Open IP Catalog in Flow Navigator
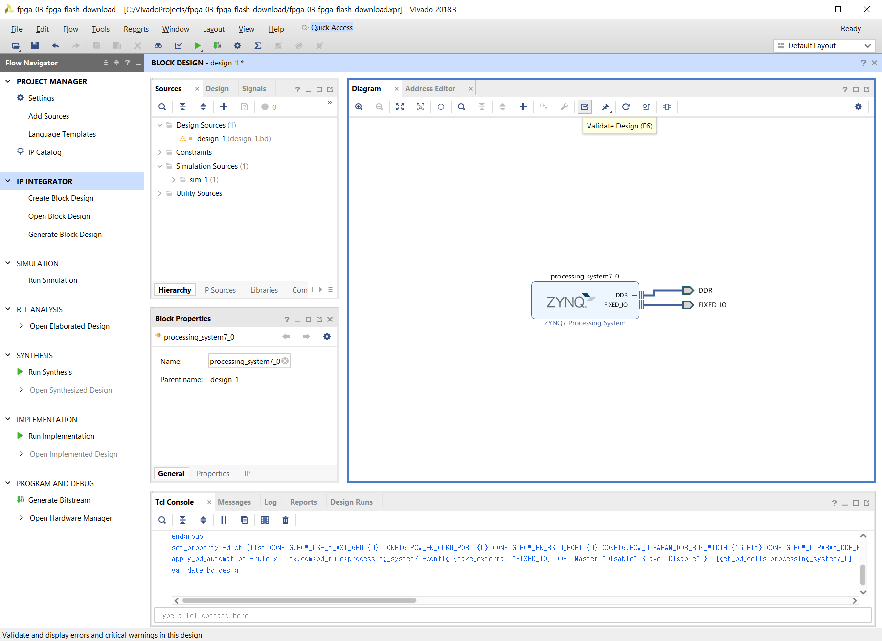Screen dimensions: 882x641 pyautogui.click(x=45, y=152)
